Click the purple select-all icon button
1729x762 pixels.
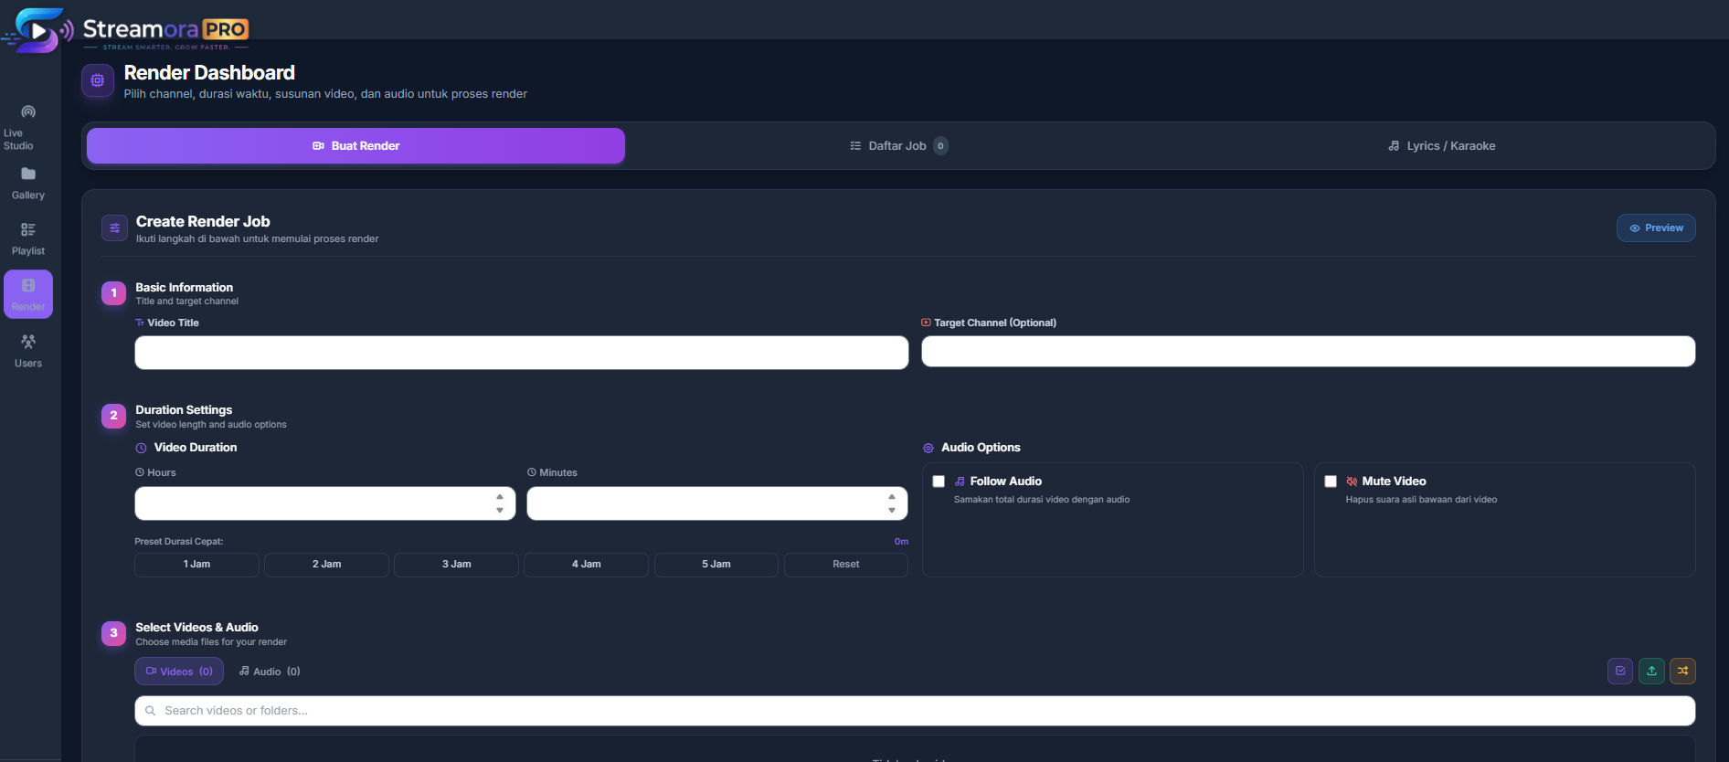click(x=1620, y=671)
